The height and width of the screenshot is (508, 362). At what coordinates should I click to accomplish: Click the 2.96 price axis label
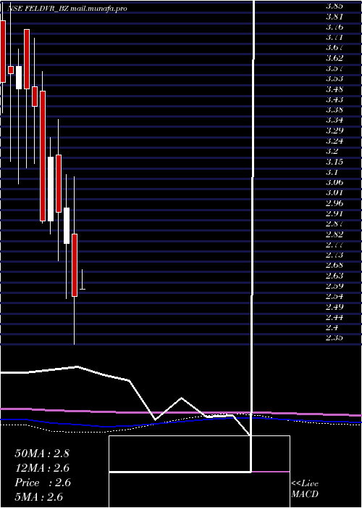334,203
